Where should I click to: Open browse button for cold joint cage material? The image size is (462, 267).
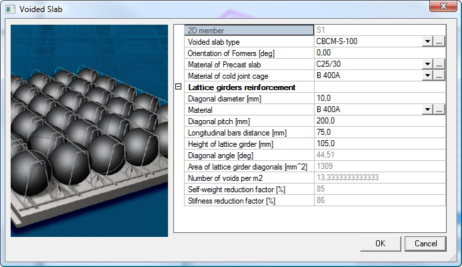439,76
